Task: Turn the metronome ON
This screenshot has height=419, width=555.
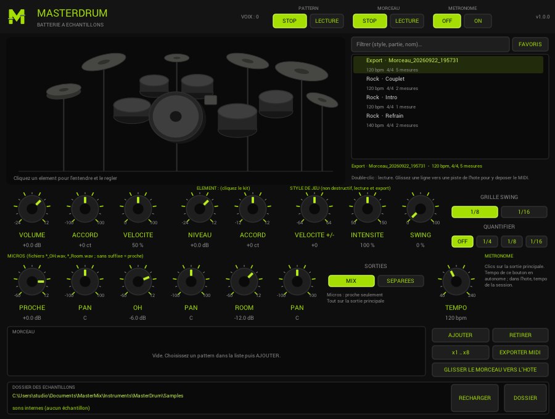Action: pos(478,21)
